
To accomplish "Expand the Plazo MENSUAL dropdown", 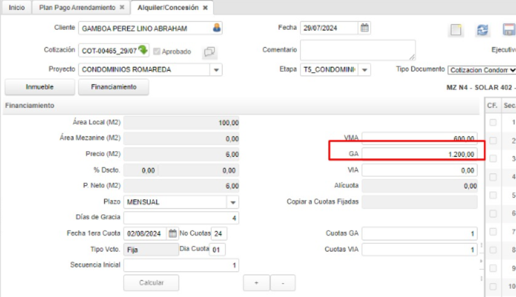I will [232, 203].
